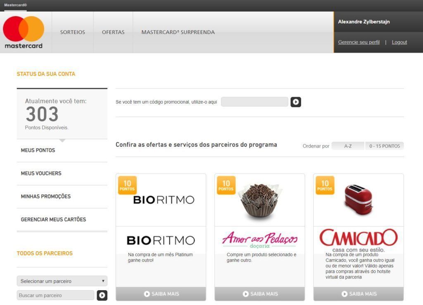Viewport: 423px width, 305px height.
Task: Click the Camicado logo
Action: pos(359,240)
